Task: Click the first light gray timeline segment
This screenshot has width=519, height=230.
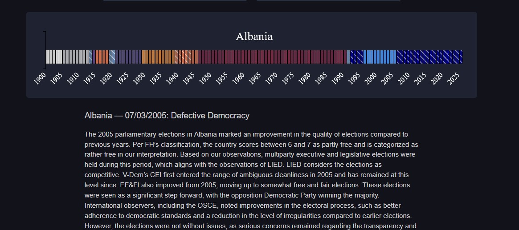Action: (x=48, y=57)
